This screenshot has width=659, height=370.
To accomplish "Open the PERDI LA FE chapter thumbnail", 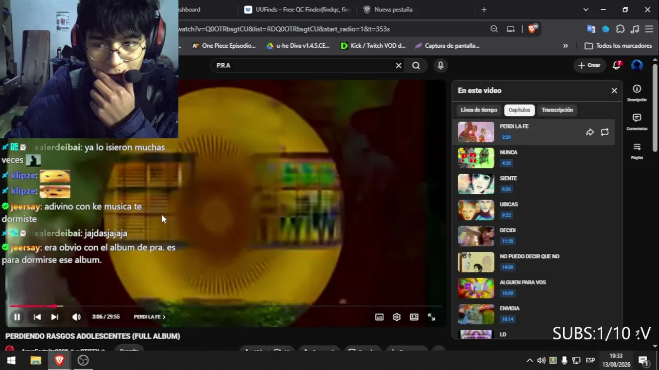I will (x=476, y=132).
